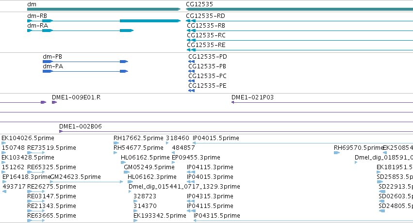
Task: Click the DME1-002B06 clone arrow glyph
Action: [x=61, y=131]
